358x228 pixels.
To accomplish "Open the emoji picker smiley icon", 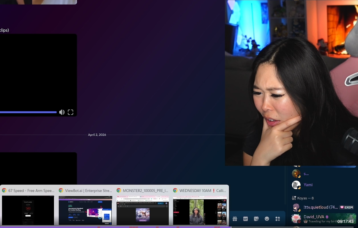I will click(x=267, y=219).
